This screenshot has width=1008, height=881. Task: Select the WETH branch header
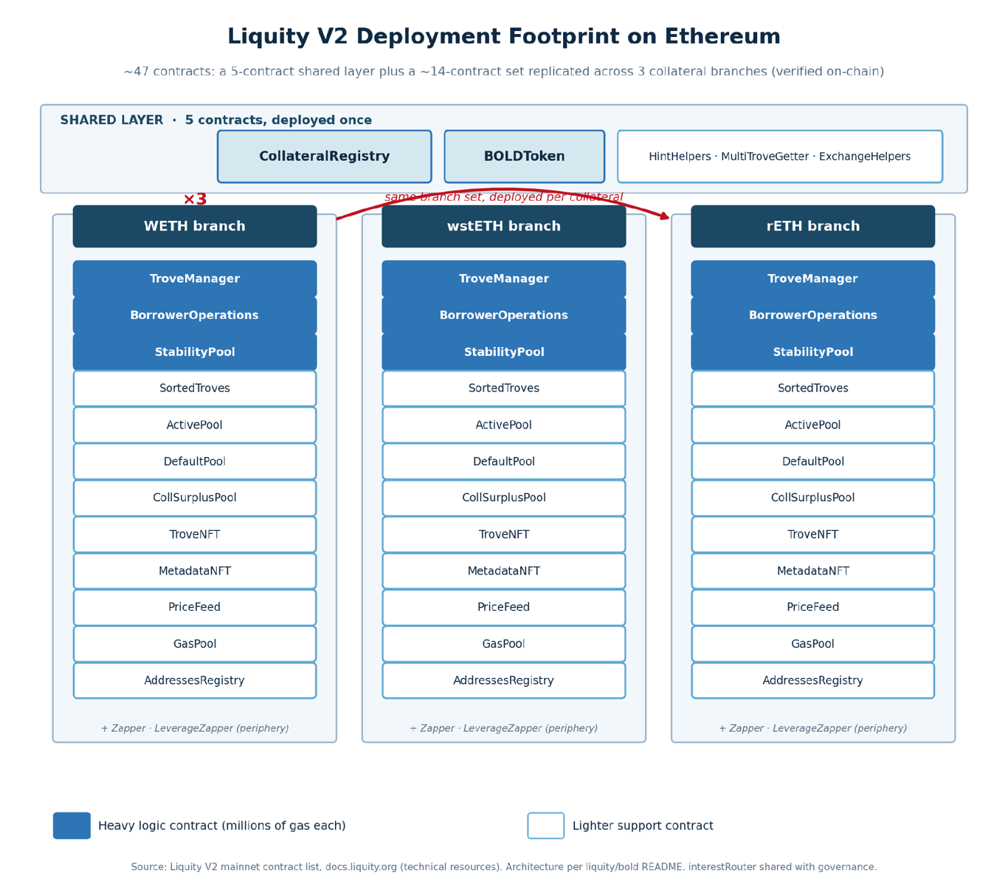pos(195,227)
